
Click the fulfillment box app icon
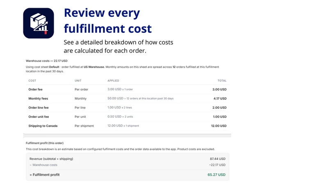pos(39,23)
